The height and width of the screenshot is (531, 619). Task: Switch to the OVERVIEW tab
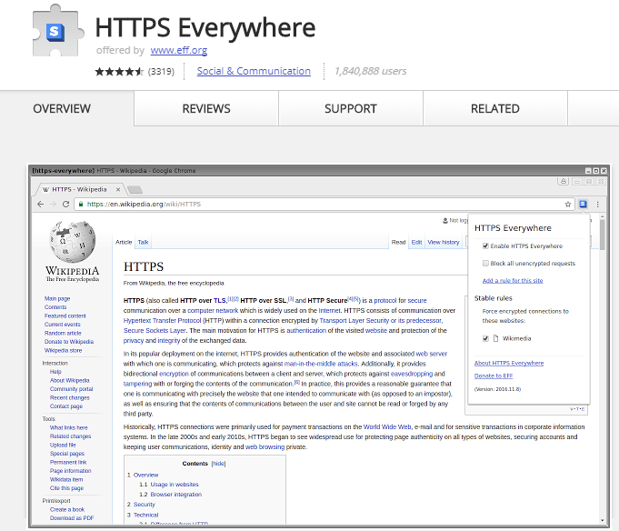pyautogui.click(x=62, y=108)
